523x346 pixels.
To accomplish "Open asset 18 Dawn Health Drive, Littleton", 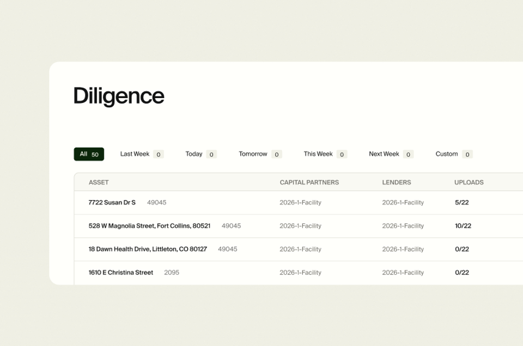I will tap(148, 249).
